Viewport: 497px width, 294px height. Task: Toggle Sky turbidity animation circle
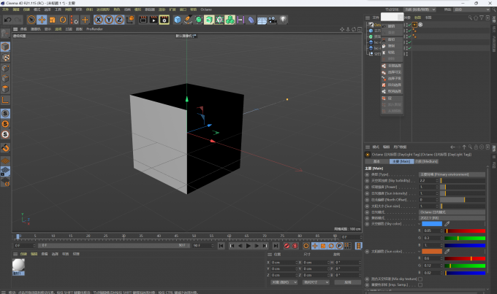pyautogui.click(x=367, y=181)
